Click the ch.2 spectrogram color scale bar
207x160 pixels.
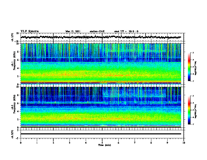click(x=189, y=110)
